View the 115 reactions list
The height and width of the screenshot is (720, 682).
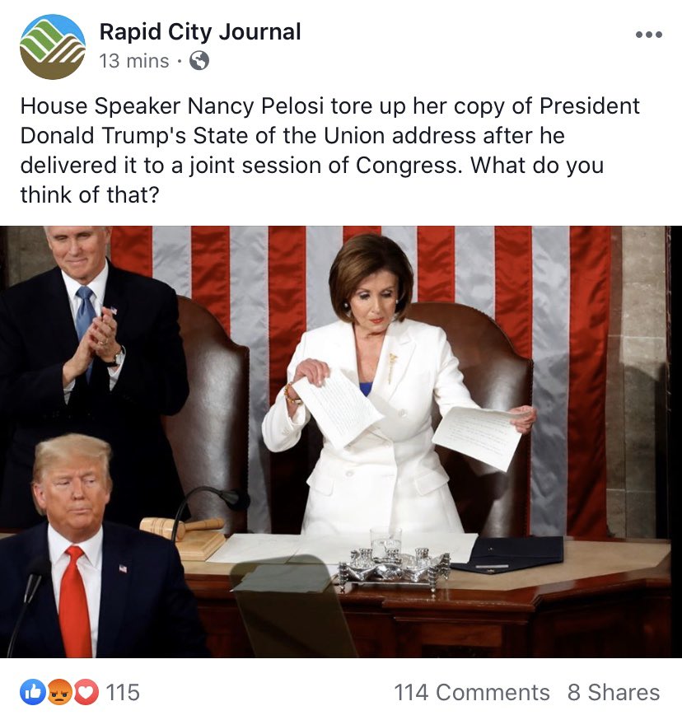click(x=123, y=693)
